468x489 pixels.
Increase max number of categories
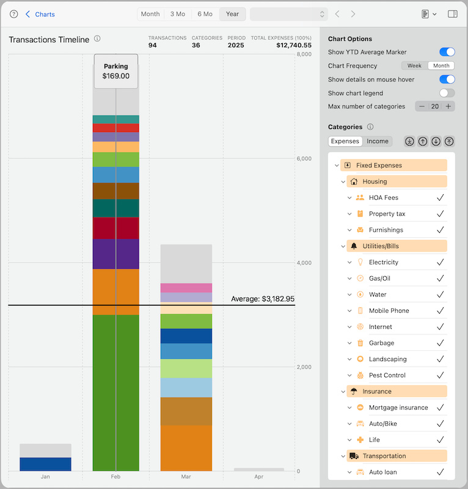pos(448,106)
